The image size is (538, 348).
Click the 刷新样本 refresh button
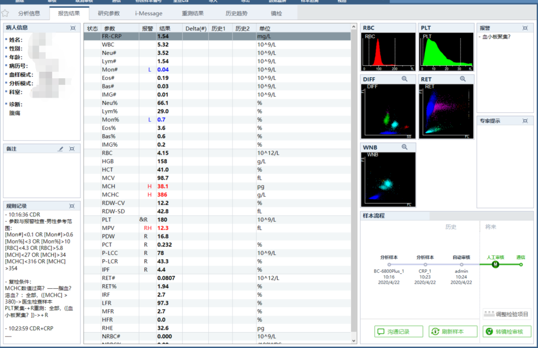coord(452,332)
